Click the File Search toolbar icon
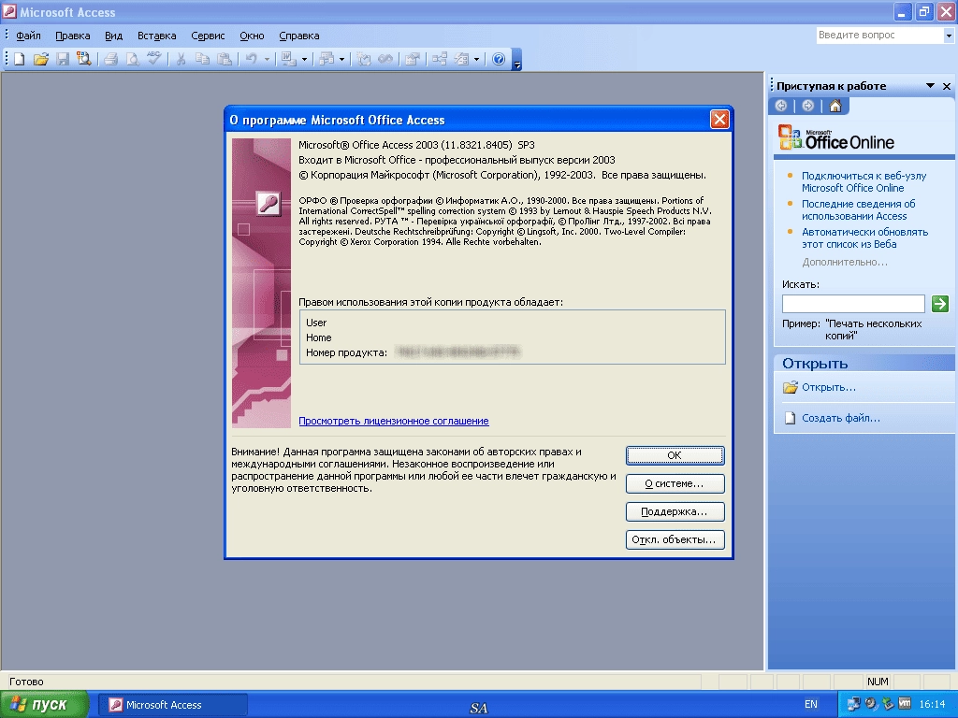The height and width of the screenshot is (718, 958). point(83,59)
